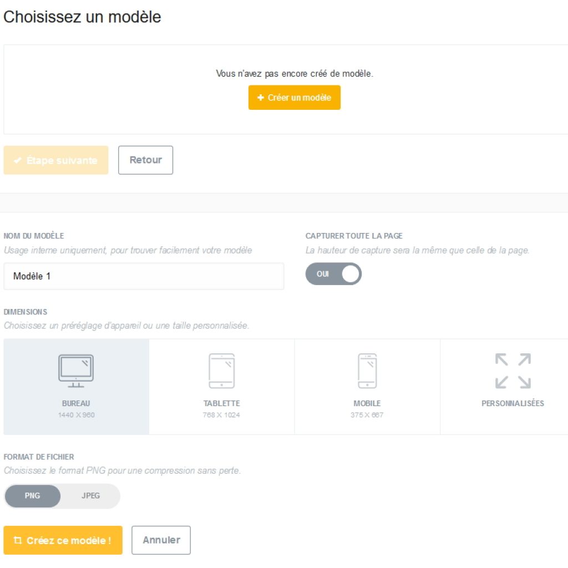568x568 pixels.
Task: Click the Créer un modèle button
Action: [294, 98]
